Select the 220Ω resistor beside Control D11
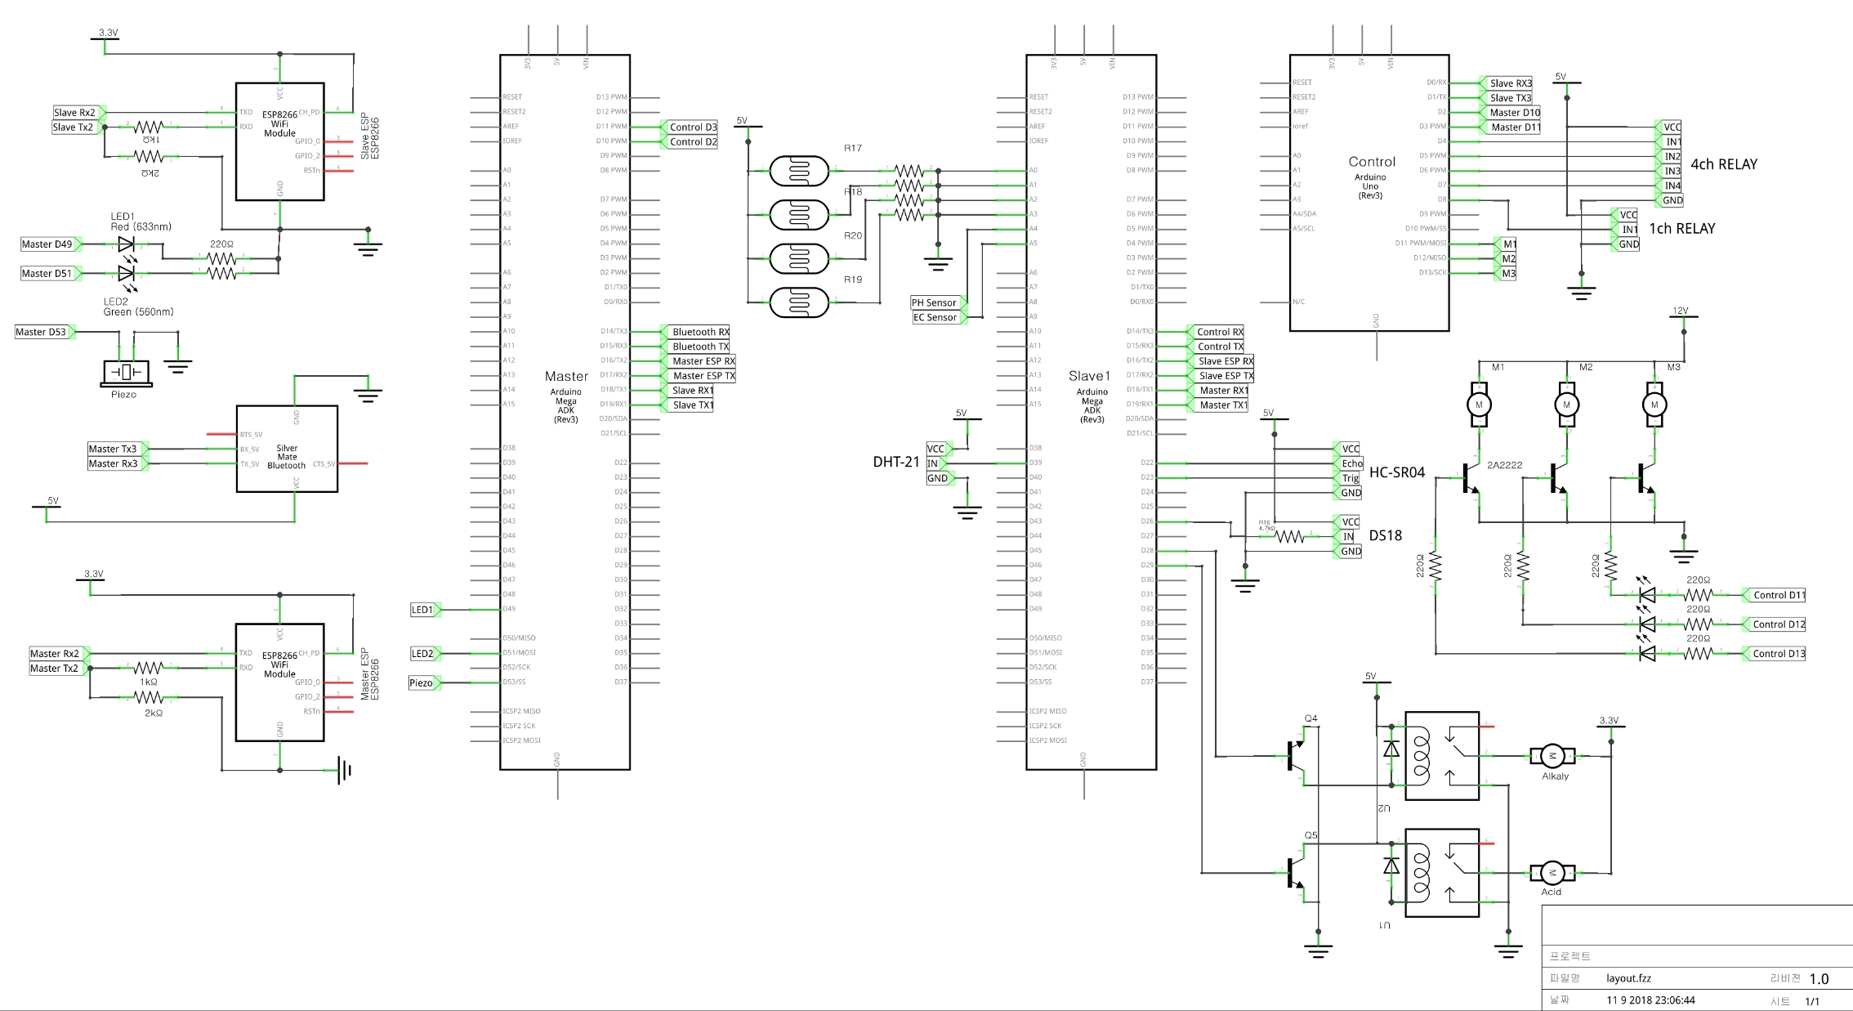Screen dimensions: 1853x1011 tap(1698, 595)
